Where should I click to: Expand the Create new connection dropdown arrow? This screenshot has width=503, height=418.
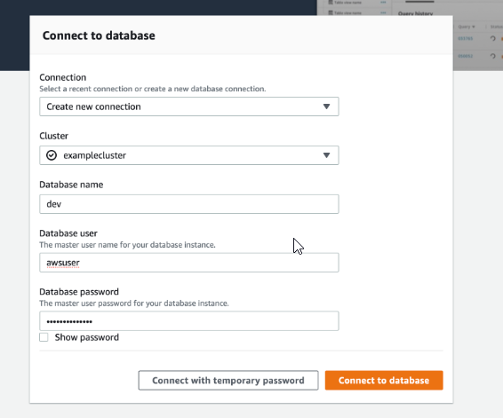[326, 106]
